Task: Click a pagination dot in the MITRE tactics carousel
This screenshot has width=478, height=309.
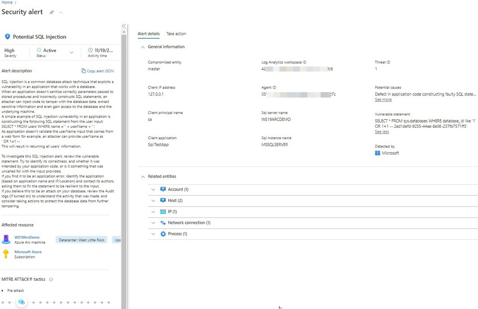Action: (34, 302)
